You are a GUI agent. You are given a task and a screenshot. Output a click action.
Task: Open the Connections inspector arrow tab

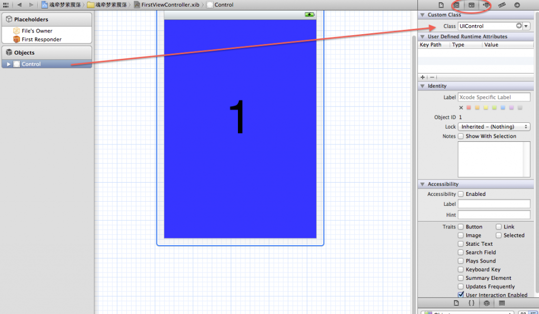[517, 5]
